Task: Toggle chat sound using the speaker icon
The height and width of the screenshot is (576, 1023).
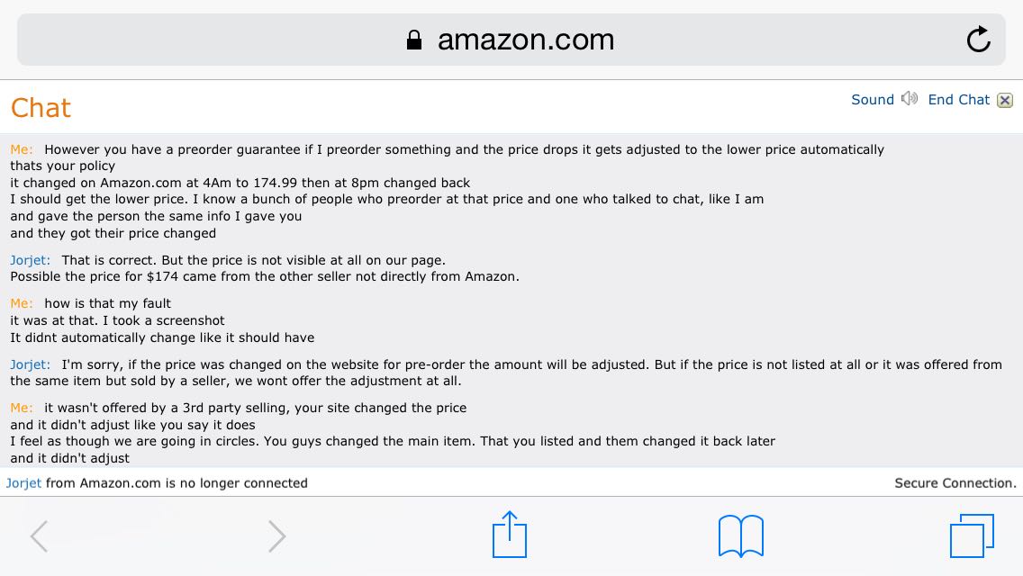Action: [910, 99]
